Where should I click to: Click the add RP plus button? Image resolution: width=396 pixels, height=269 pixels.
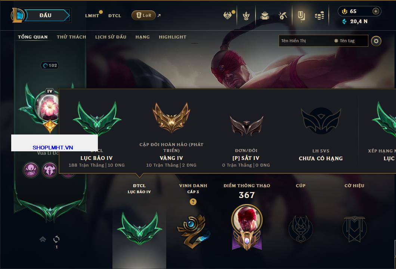click(x=376, y=11)
